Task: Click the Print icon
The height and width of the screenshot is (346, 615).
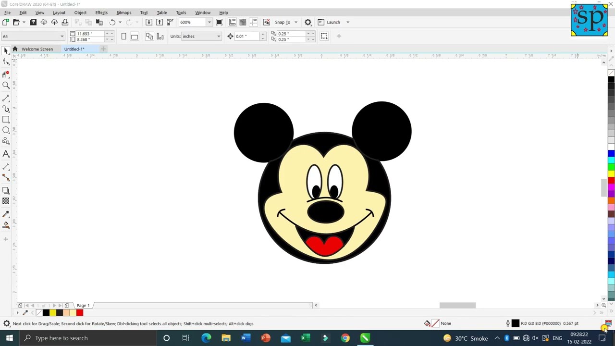Action: (65, 22)
